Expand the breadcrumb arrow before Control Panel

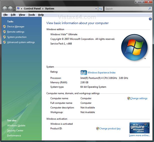pyautogui.click(x=22, y=9)
